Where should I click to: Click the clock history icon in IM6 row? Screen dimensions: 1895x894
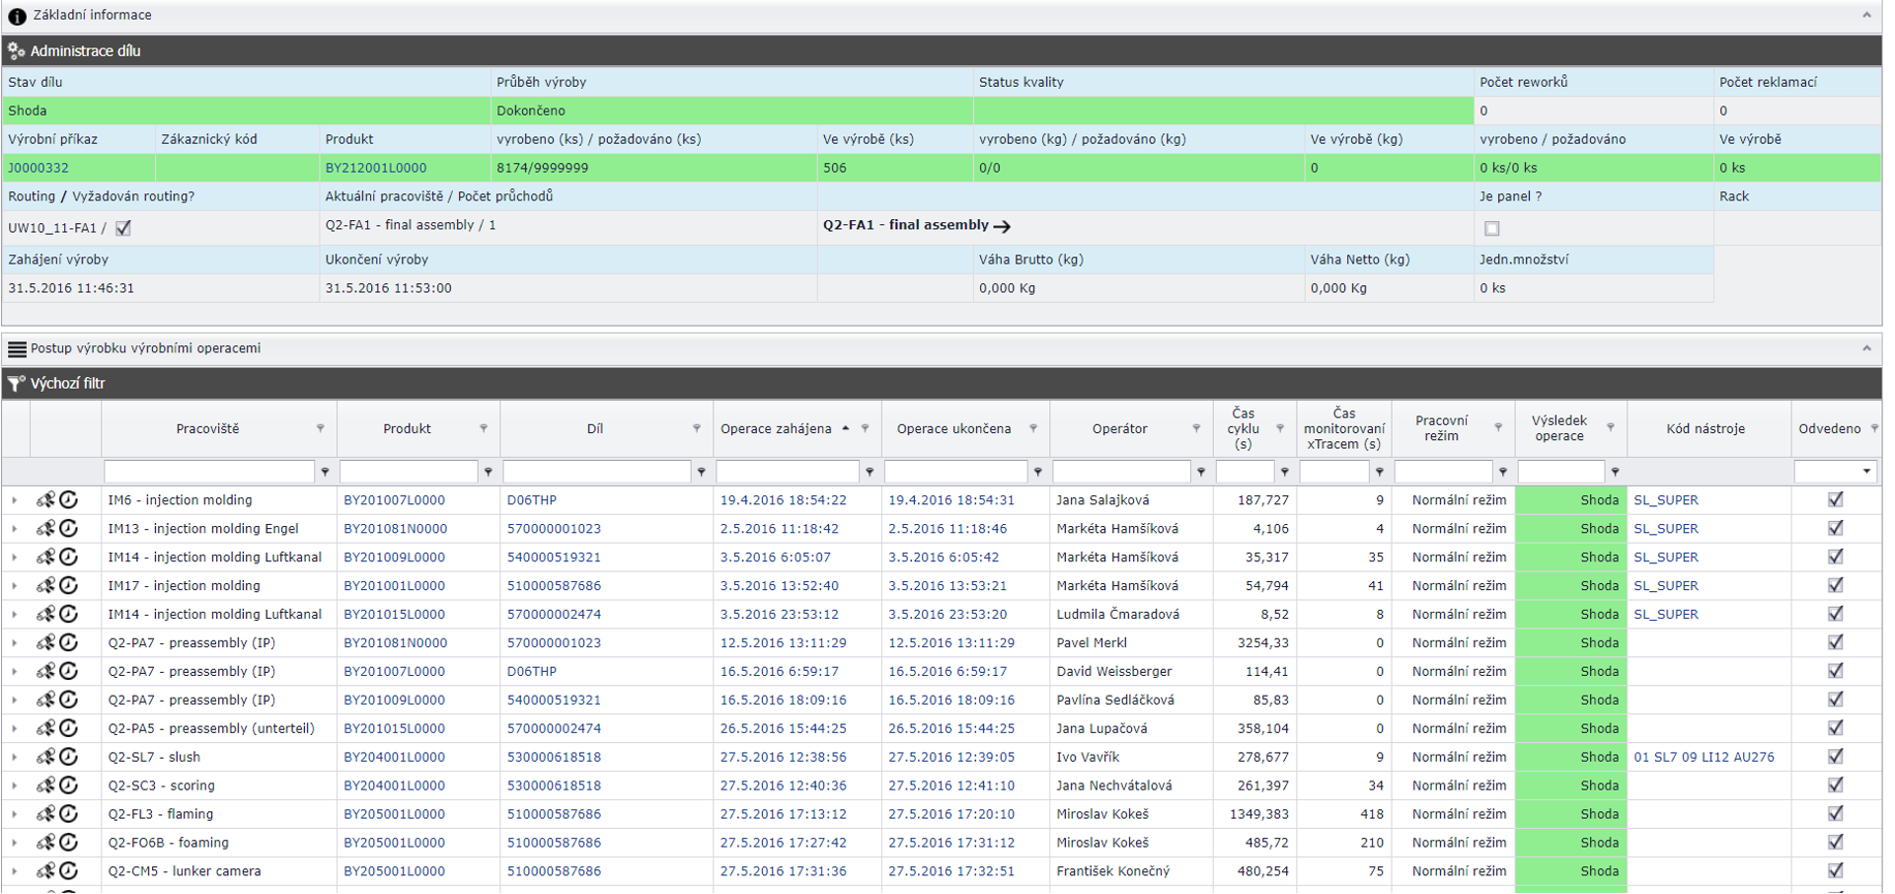coord(68,500)
